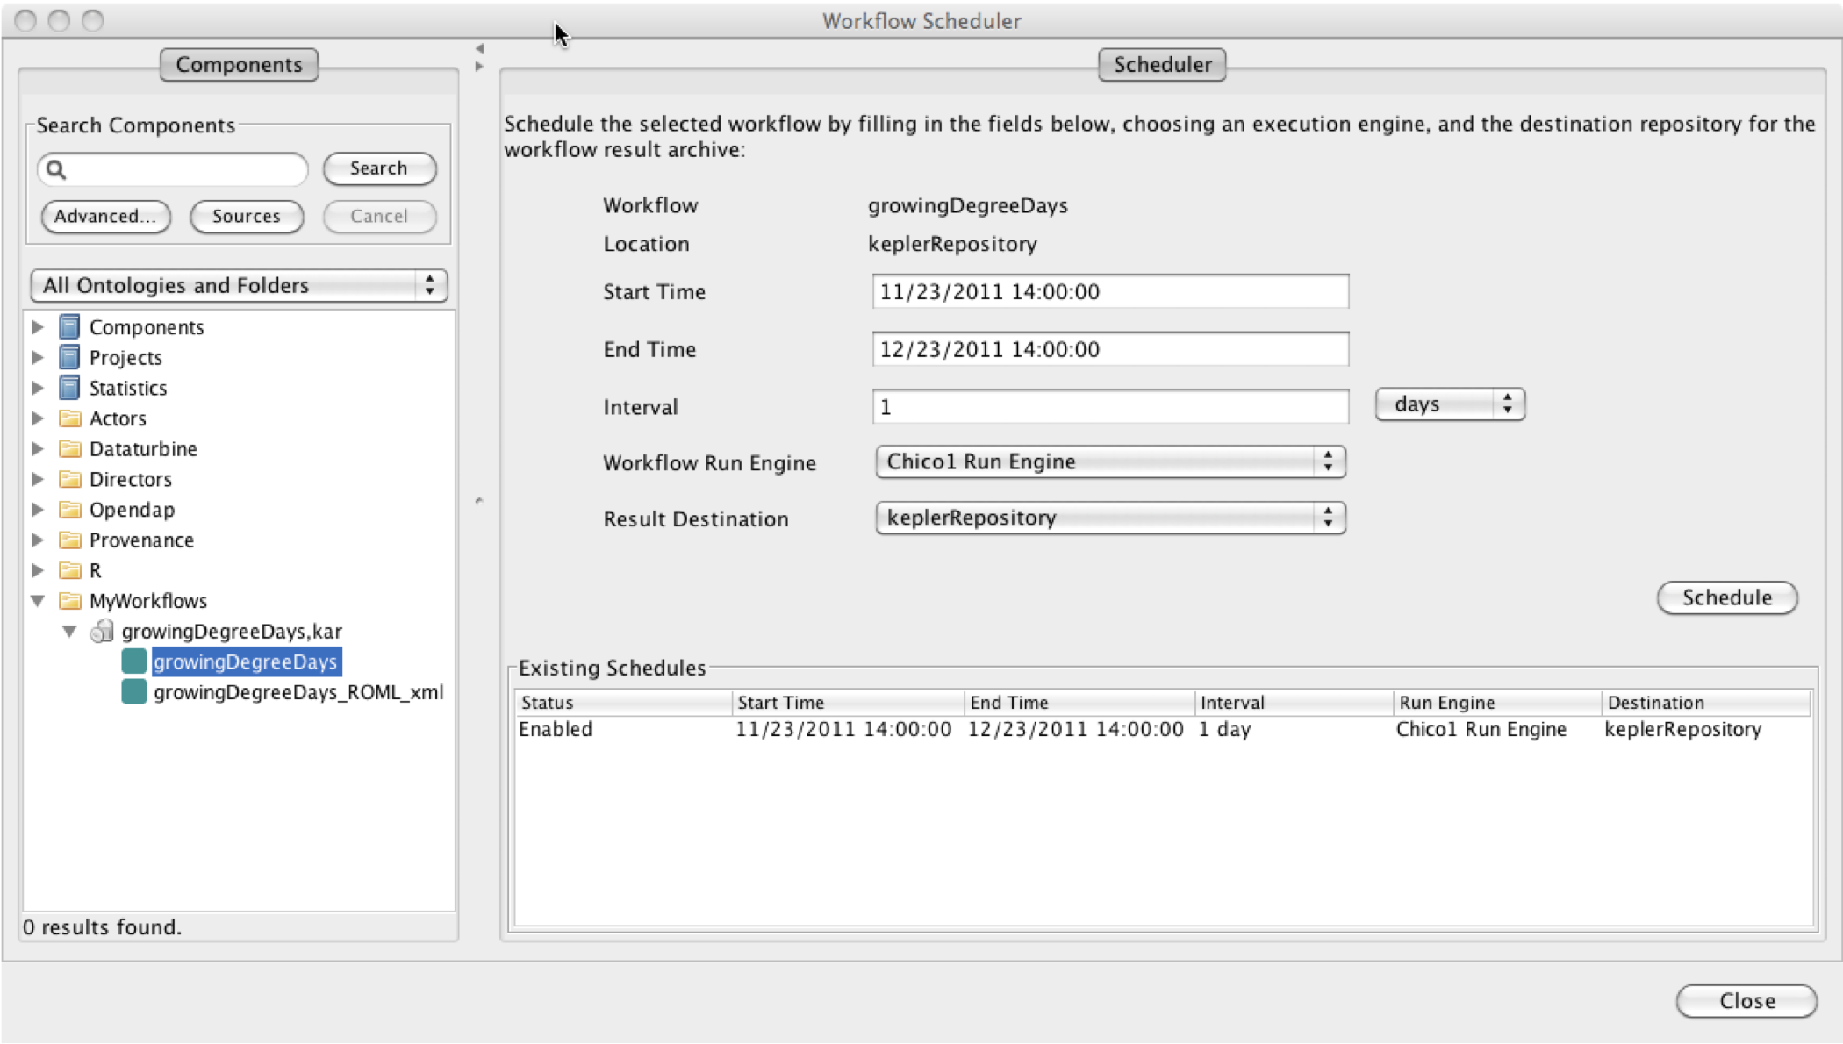
Task: Expand the Components folder in tree
Action: [37, 326]
